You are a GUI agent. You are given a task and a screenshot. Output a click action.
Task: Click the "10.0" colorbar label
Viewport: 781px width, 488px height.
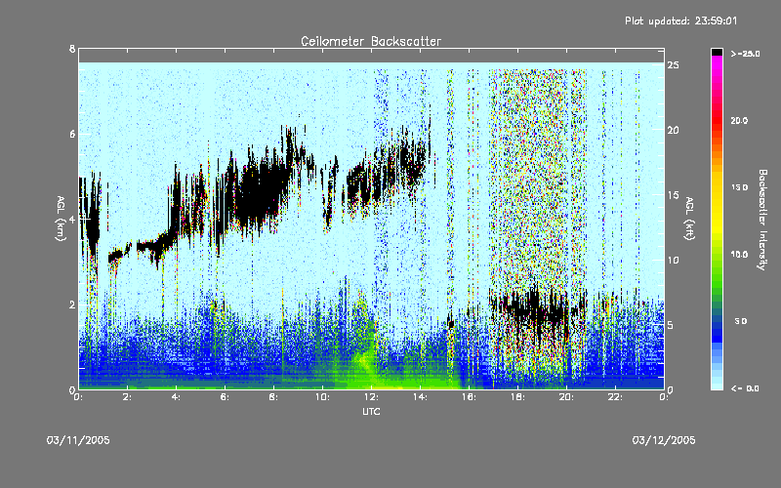(739, 255)
